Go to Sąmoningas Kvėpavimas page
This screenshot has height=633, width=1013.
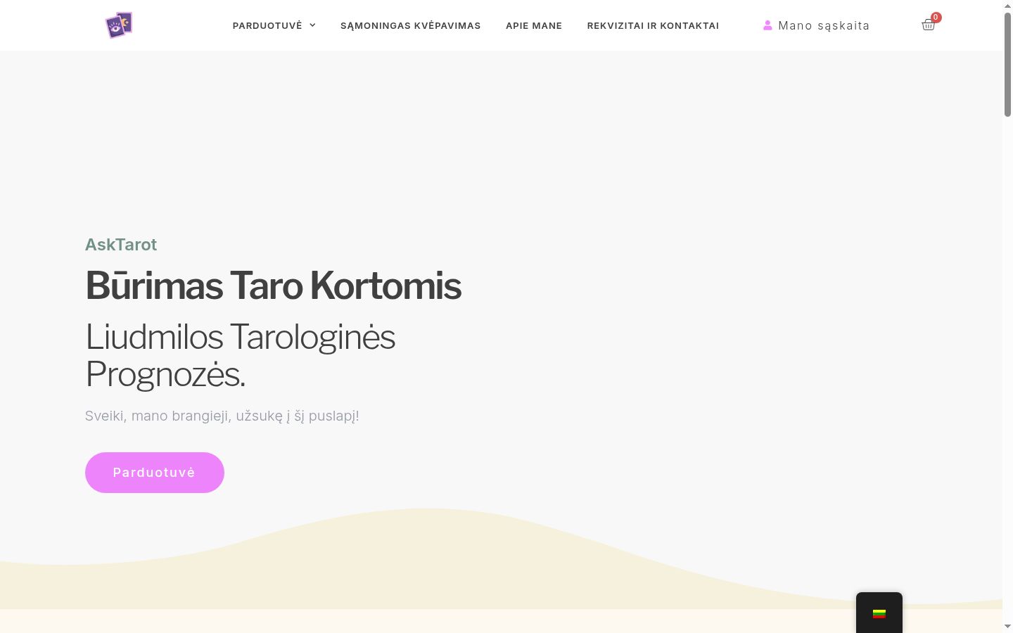[411, 25]
